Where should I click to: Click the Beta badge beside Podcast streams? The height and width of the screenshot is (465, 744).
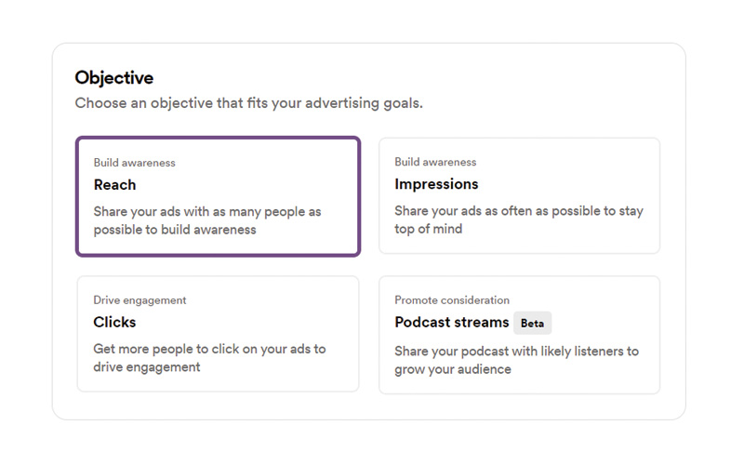532,323
